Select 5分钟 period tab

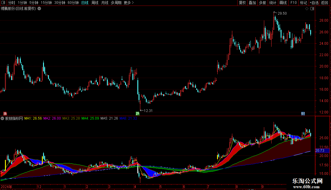34,3
